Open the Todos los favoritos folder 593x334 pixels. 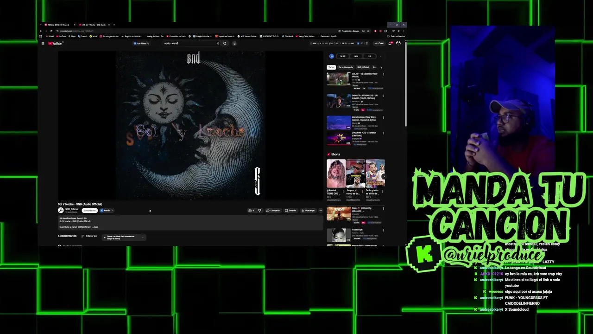[x=397, y=36]
